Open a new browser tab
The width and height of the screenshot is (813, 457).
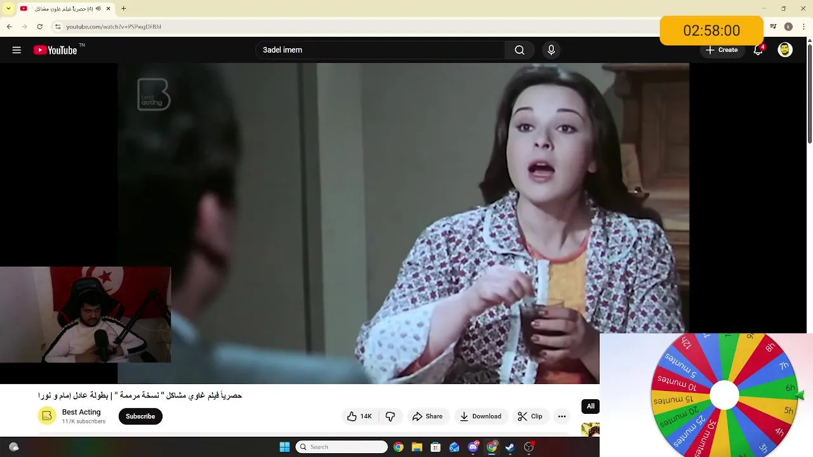pyautogui.click(x=124, y=8)
